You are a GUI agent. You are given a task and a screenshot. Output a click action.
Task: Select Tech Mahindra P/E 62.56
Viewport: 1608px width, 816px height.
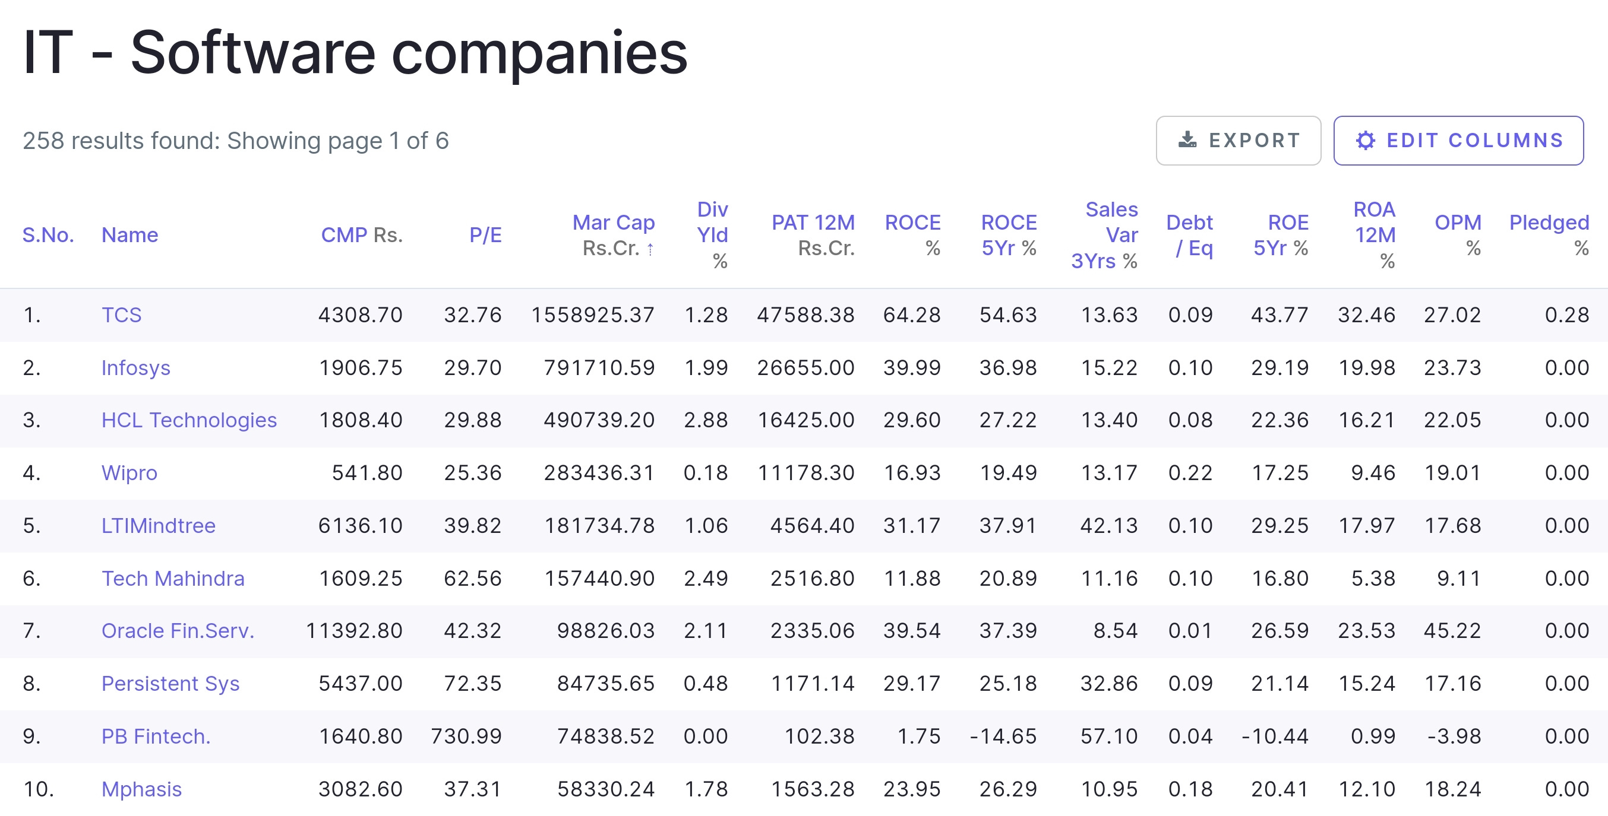pos(473,578)
